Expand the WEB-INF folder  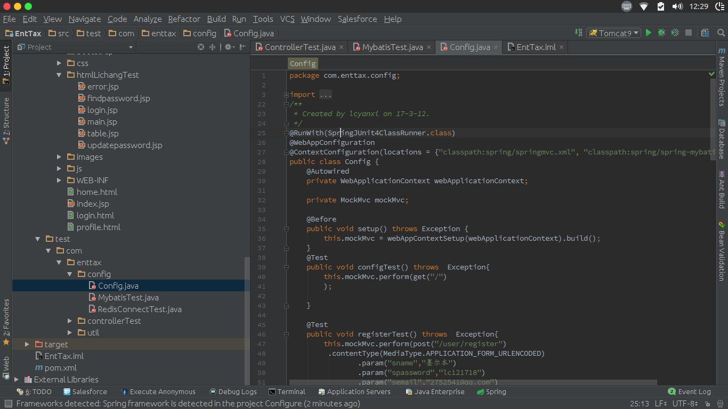coord(60,181)
